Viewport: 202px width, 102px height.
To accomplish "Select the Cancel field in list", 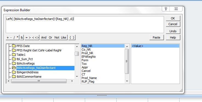I will pos(86,71).
